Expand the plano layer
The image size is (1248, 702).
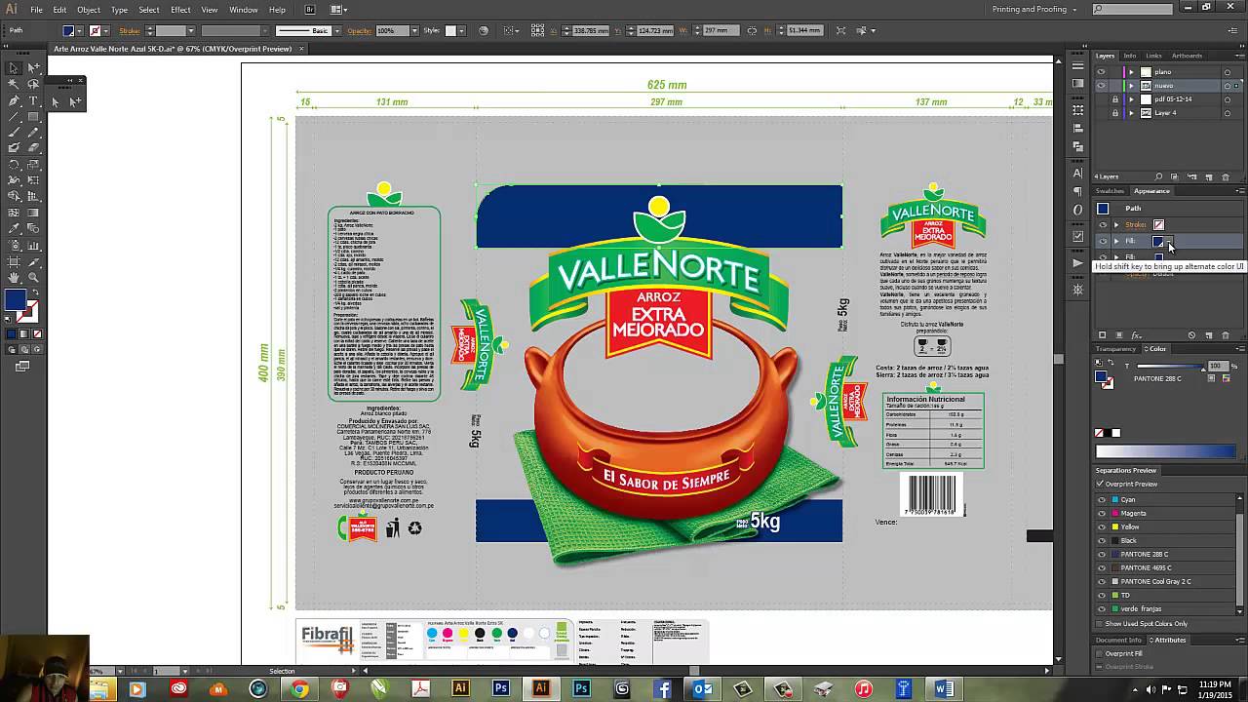click(1131, 72)
